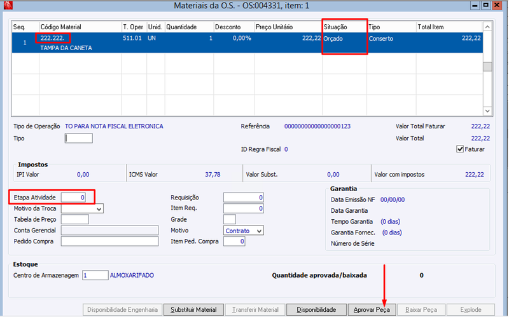Click the ICMS Valor 37,78 value

click(x=213, y=175)
